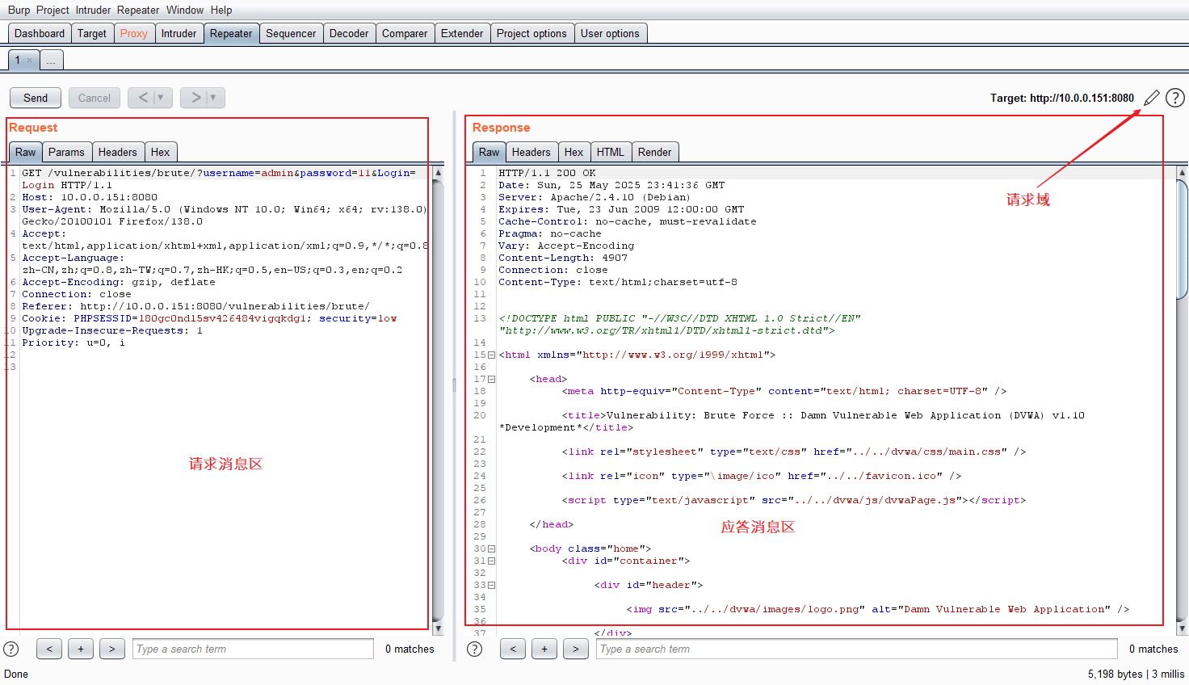Switch to the Target tab
The height and width of the screenshot is (685, 1189).
[92, 33]
